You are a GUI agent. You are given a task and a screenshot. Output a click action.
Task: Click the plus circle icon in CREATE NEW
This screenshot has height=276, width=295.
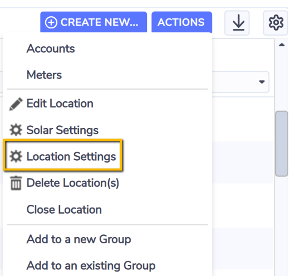coord(51,23)
